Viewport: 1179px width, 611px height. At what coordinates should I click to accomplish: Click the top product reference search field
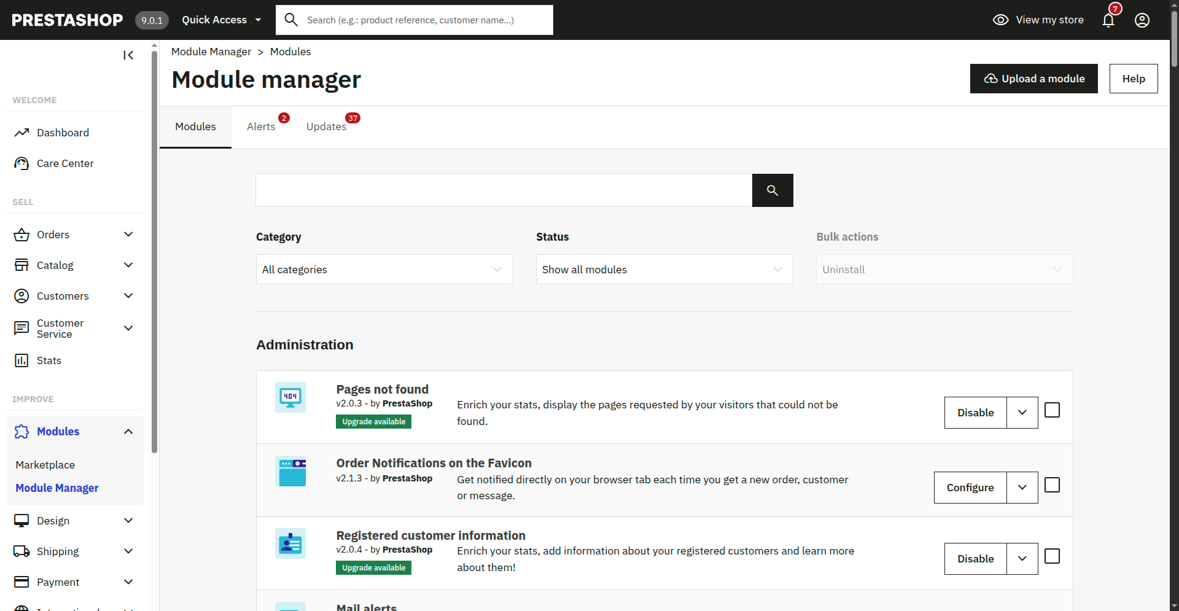point(414,20)
